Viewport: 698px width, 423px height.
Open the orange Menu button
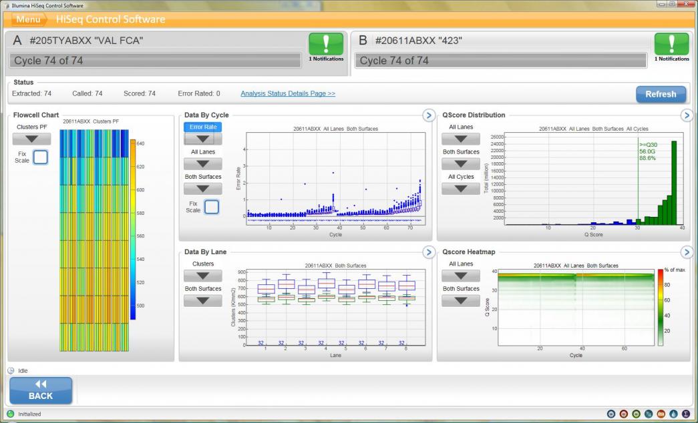(29, 19)
